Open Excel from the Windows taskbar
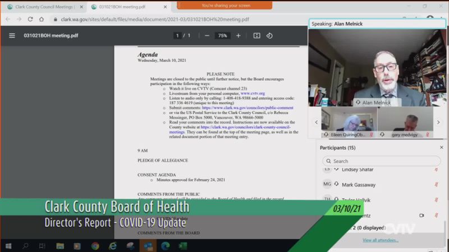The height and width of the screenshot is (252, 449). tap(182, 246)
